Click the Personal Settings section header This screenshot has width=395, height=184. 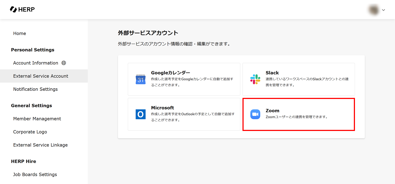click(33, 50)
